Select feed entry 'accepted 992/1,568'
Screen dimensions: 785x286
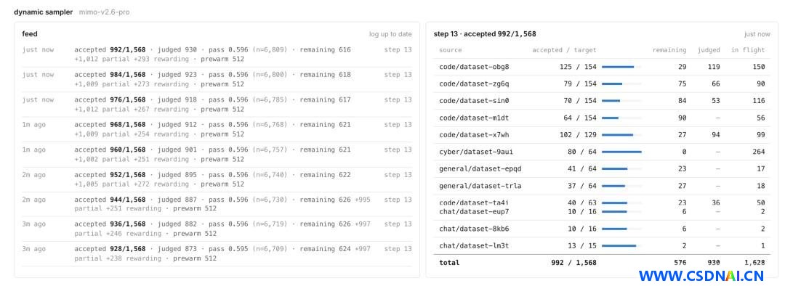tap(217, 54)
